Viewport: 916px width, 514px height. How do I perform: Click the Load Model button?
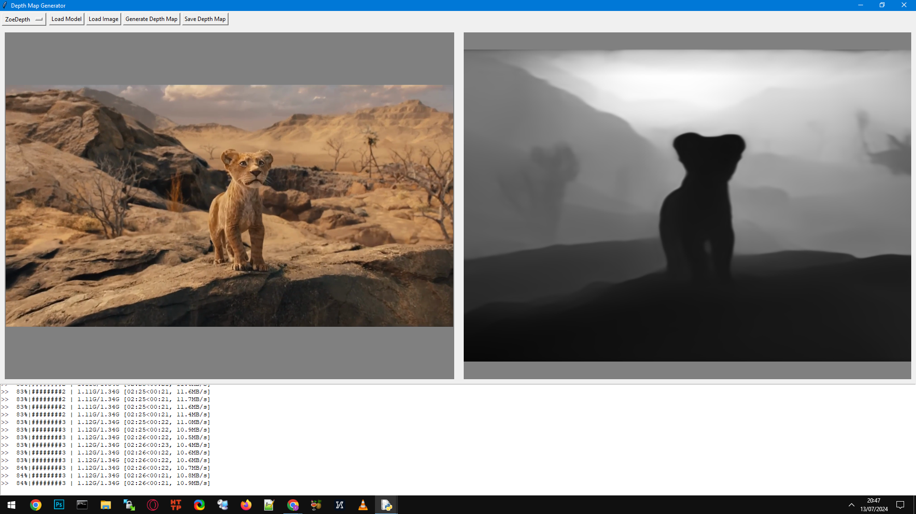coord(66,19)
